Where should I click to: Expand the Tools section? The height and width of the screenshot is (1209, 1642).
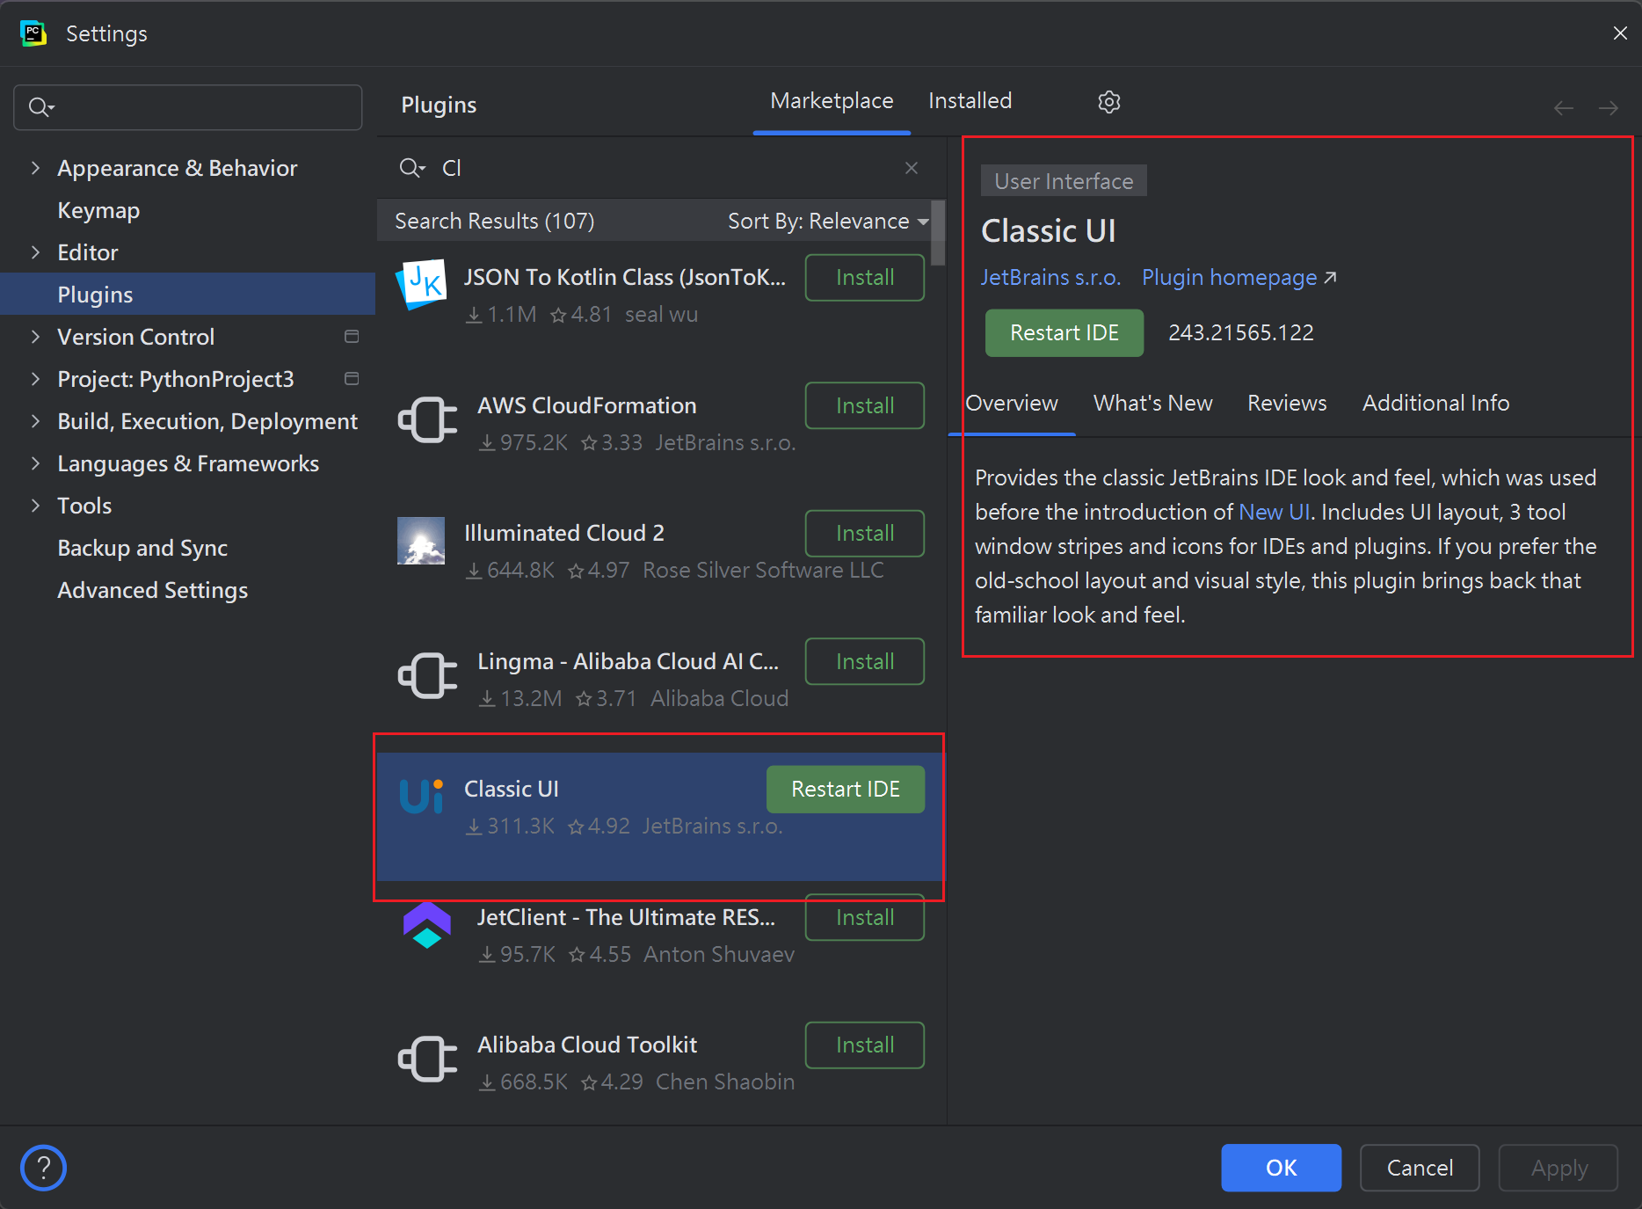pyautogui.click(x=36, y=506)
